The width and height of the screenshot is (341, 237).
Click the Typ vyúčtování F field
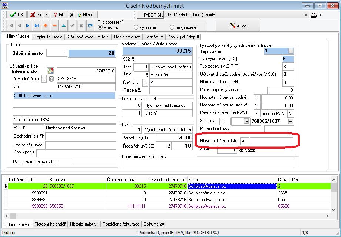(x=288, y=59)
